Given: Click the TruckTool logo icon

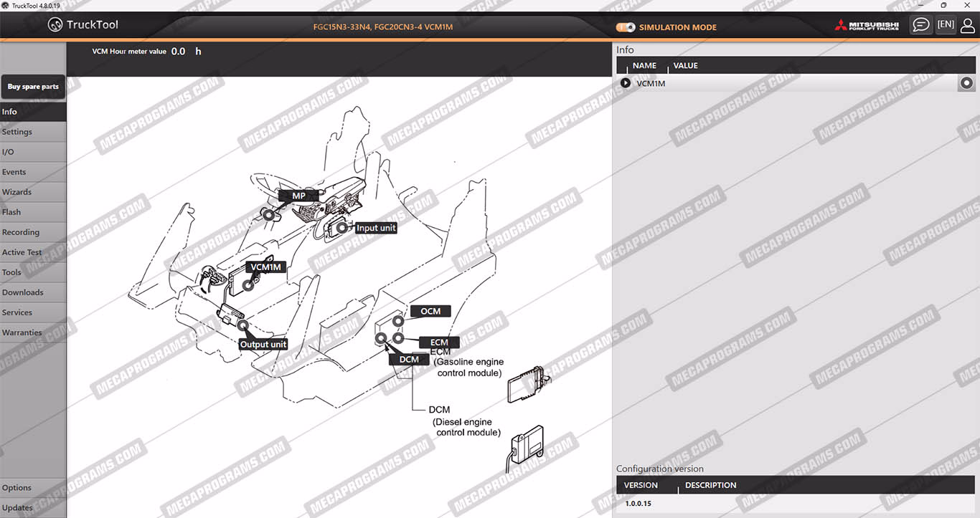Looking at the screenshot, I should click(x=55, y=25).
